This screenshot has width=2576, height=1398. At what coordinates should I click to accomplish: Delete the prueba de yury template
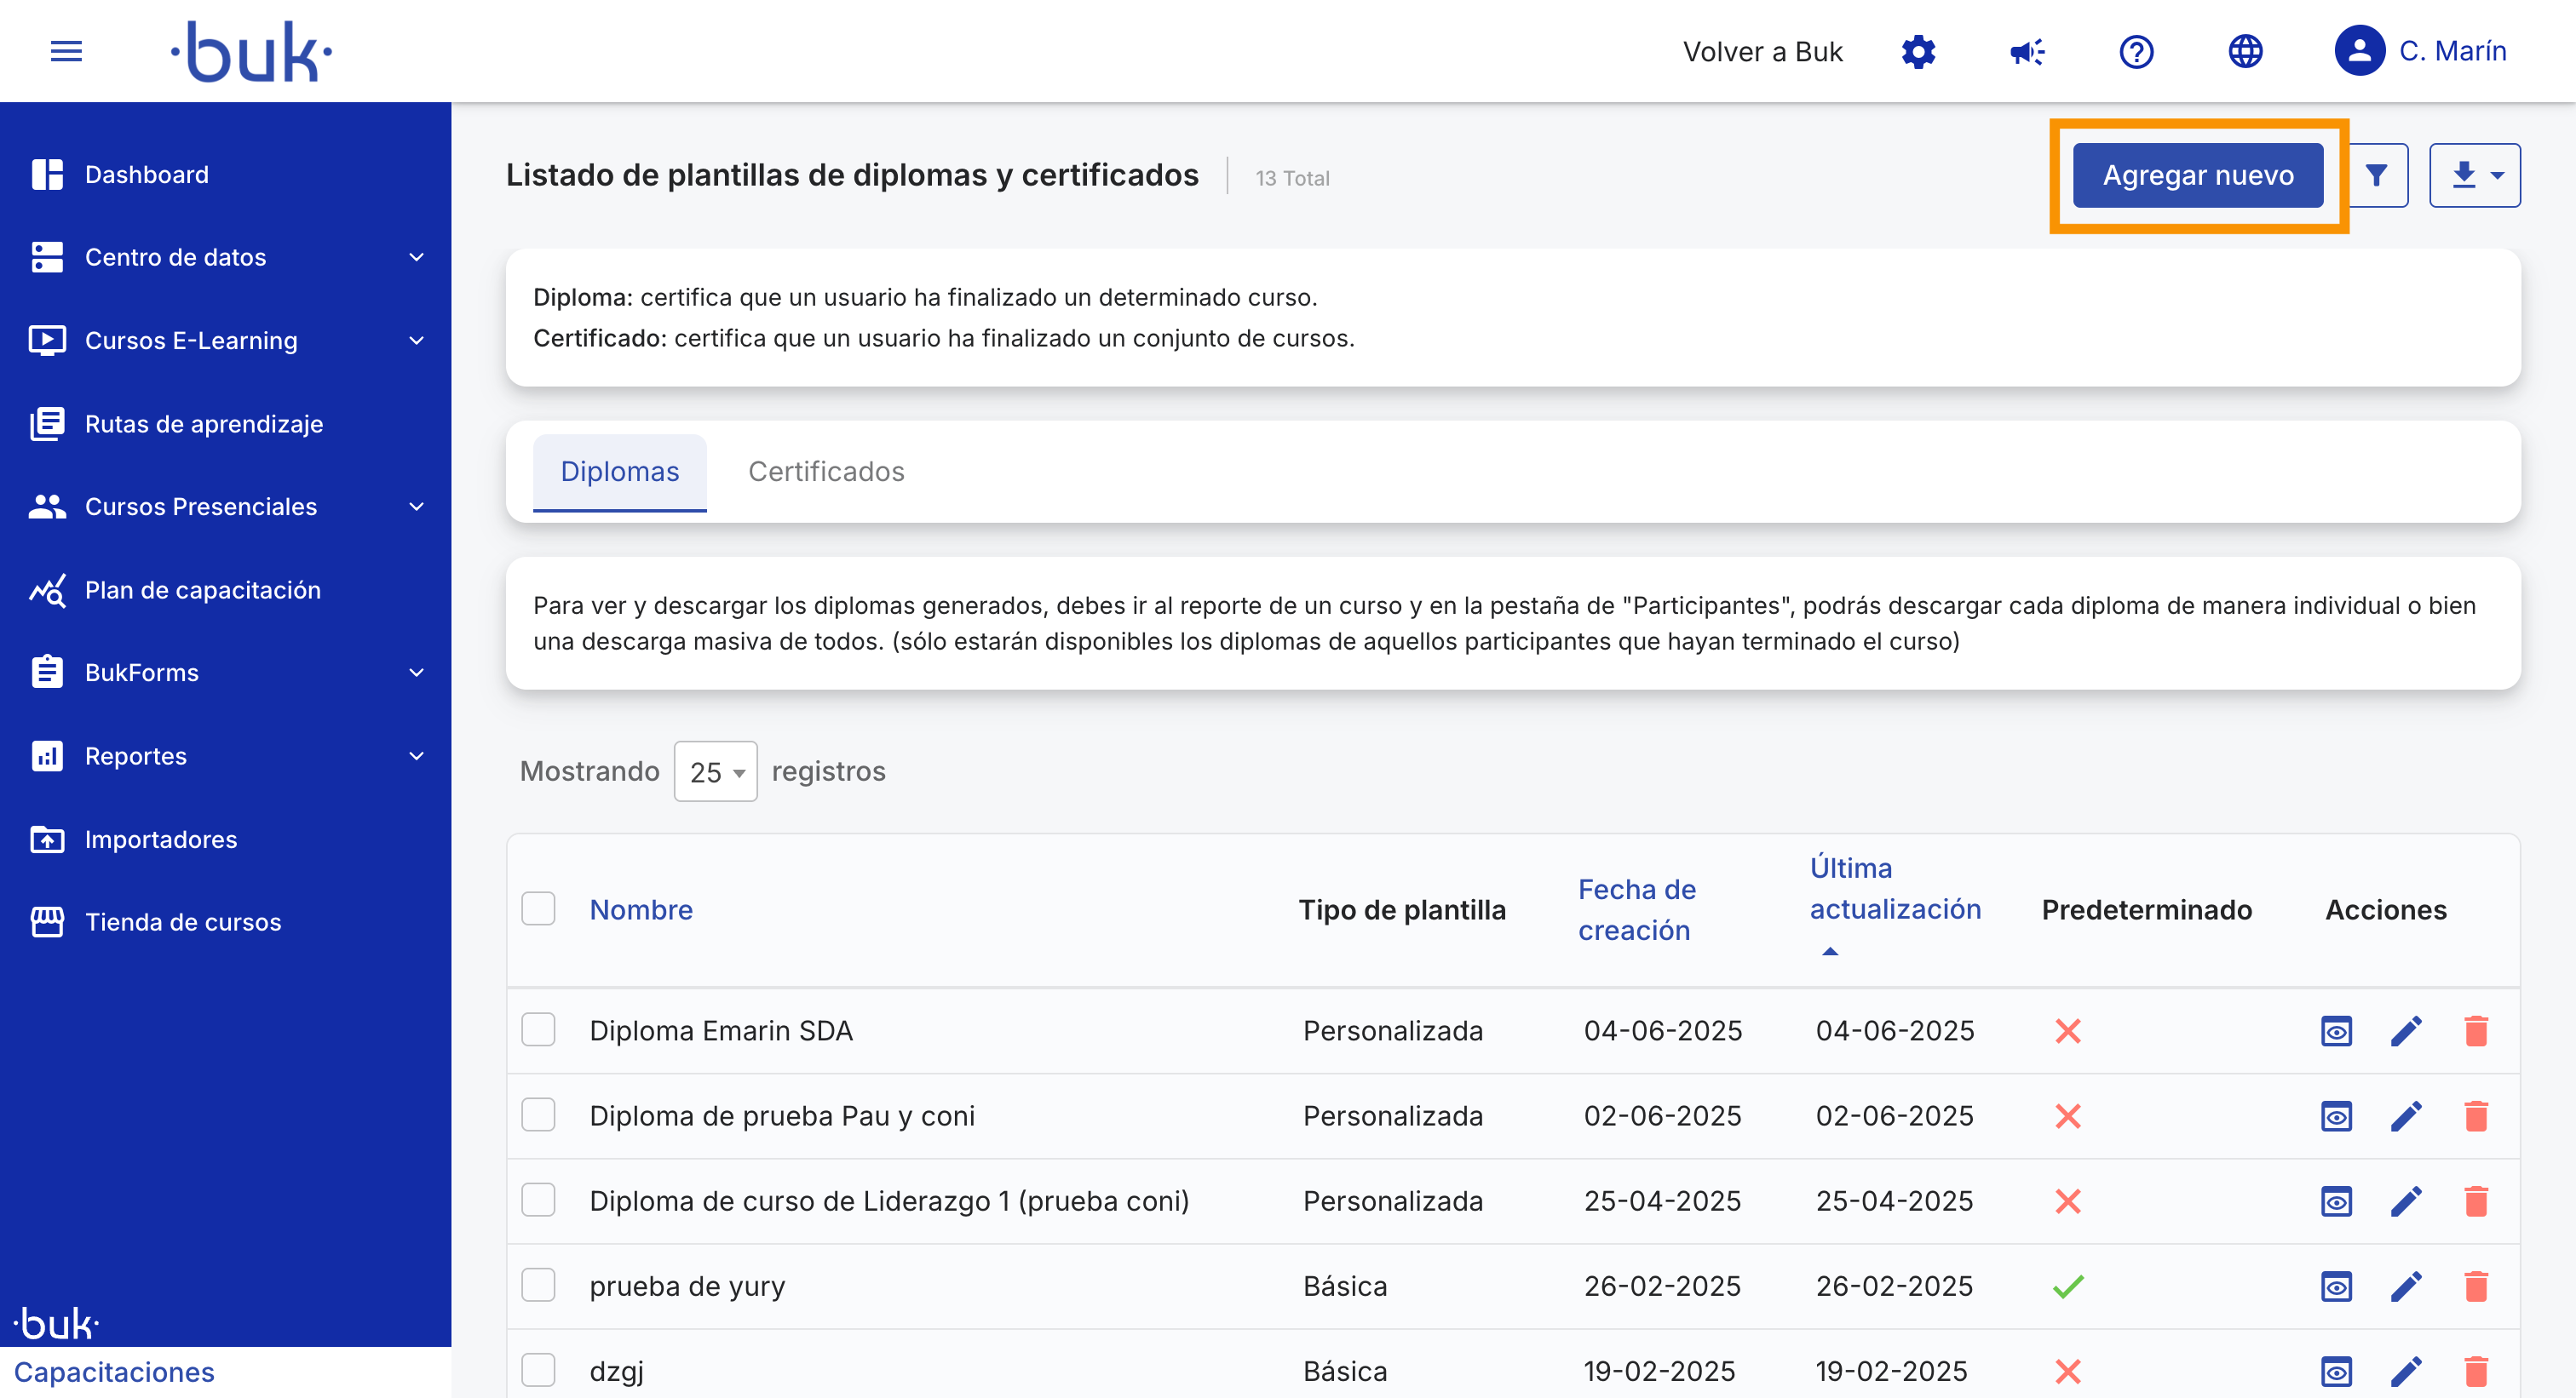pyautogui.click(x=2475, y=1285)
